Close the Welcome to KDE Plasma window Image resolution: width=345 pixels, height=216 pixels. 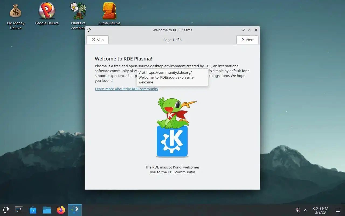pos(256,30)
